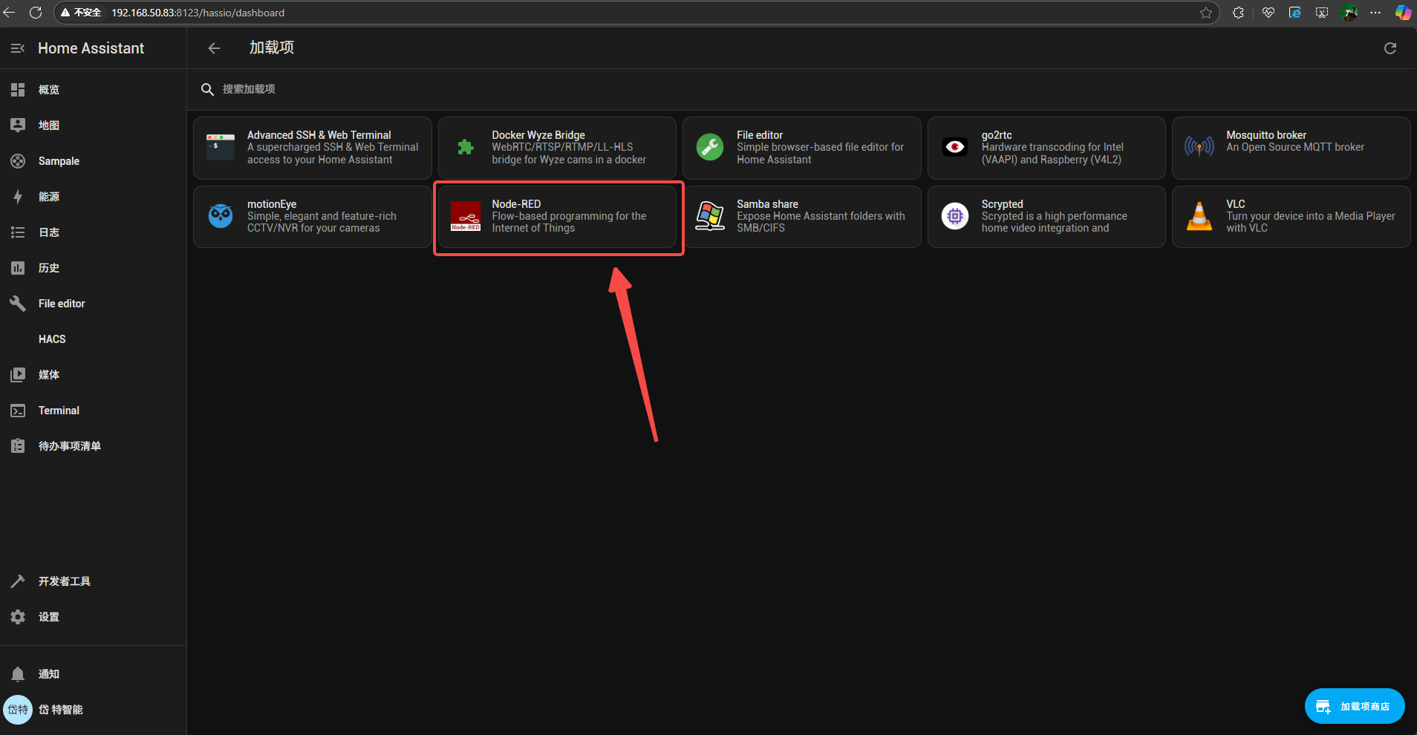The image size is (1417, 735).
Task: Go to HACS in the sidebar
Action: [52, 339]
